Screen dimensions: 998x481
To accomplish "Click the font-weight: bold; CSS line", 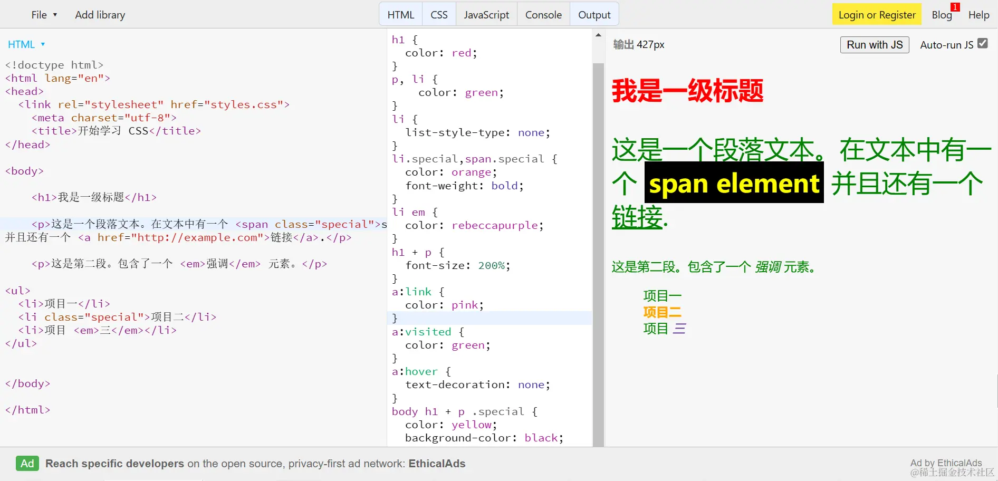I will tap(464, 186).
